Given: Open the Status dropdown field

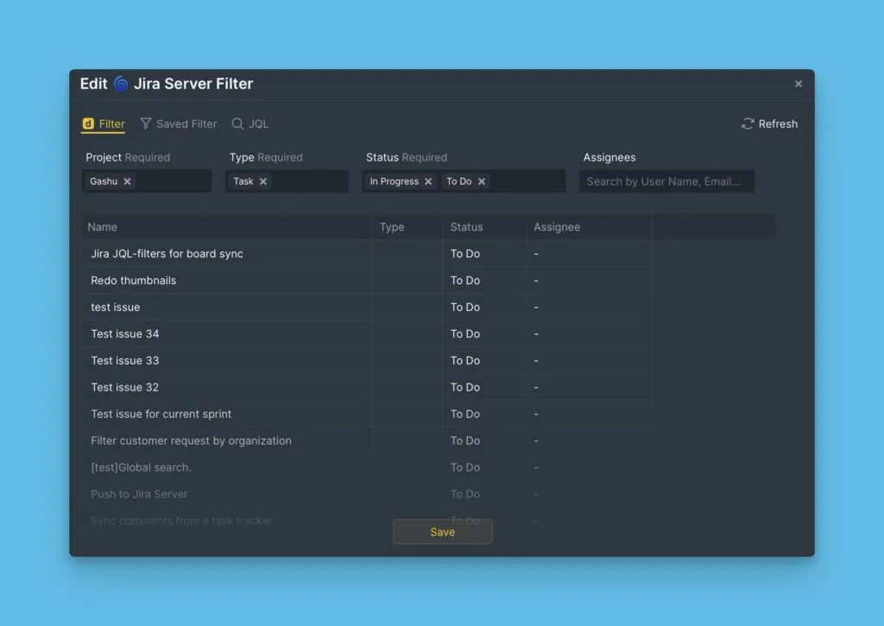Looking at the screenshot, I should pos(527,181).
